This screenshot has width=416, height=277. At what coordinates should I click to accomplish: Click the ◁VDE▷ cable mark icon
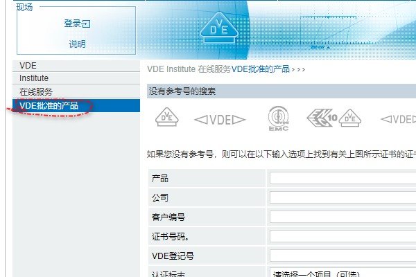point(220,120)
